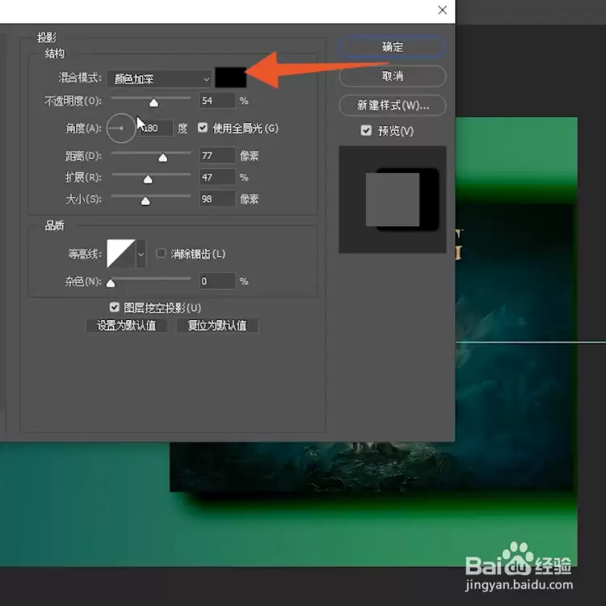Click the 不透明度 value field showing 54
Image resolution: width=606 pixels, height=606 pixels.
[x=217, y=101]
